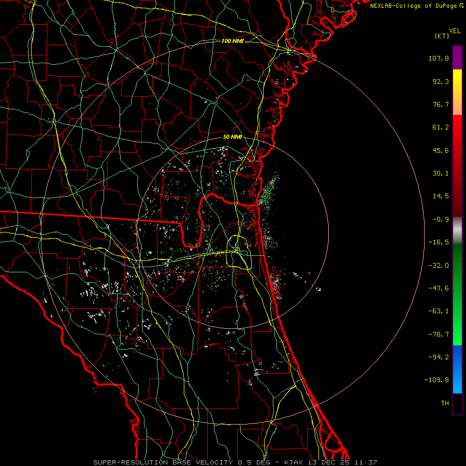466x466 pixels.
Task: Click the 76.7 legend value
Action: 441,104
